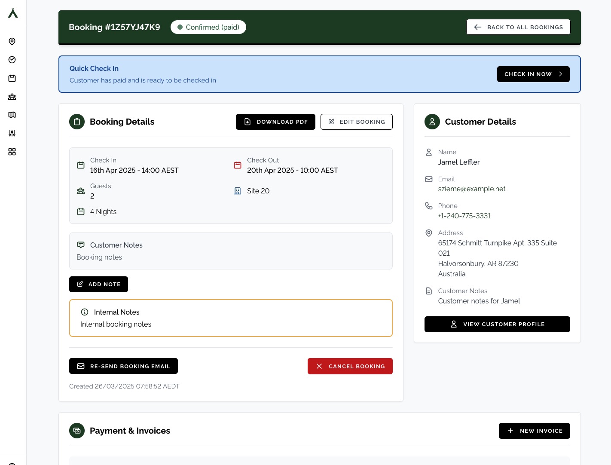Click Back to All Bookings
This screenshot has height=465, width=611.
coord(518,27)
